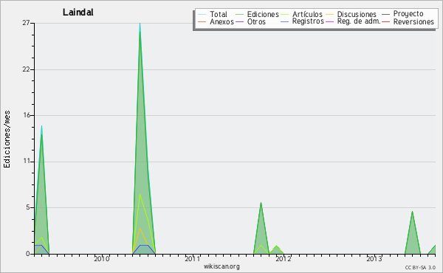Select the "Otros" legend entry
Viewport: 443px width, 273px height.
pyautogui.click(x=256, y=21)
